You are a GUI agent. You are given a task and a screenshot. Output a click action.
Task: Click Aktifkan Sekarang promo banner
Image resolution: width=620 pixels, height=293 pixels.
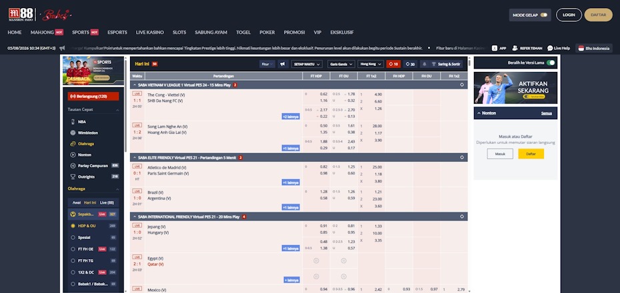pos(515,88)
